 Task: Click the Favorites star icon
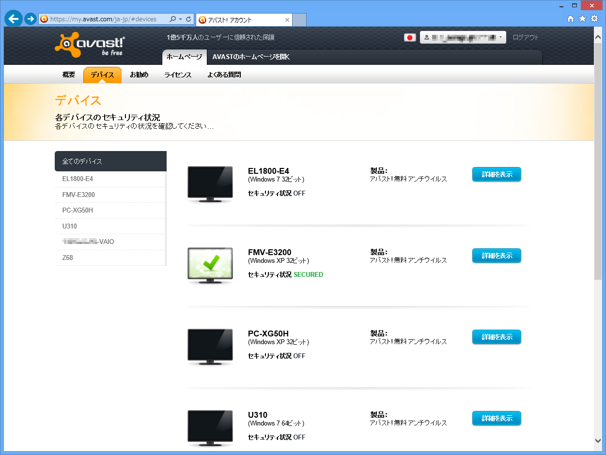(x=582, y=19)
